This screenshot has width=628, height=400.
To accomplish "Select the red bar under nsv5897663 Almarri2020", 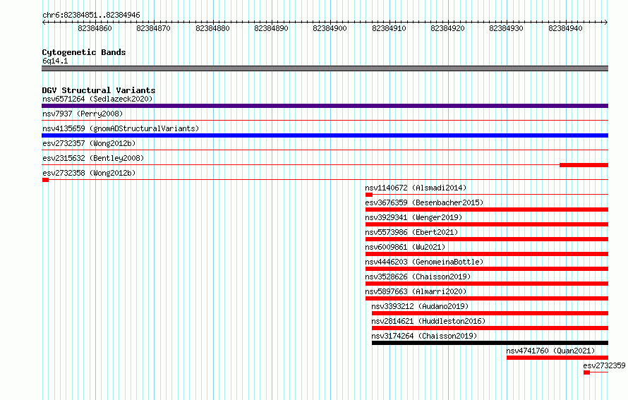I will point(487,298).
